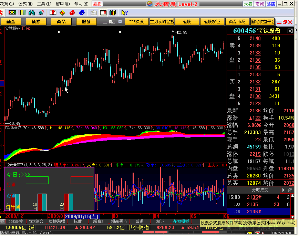Expand the 工作区 dropdown arrow

(120, 21)
